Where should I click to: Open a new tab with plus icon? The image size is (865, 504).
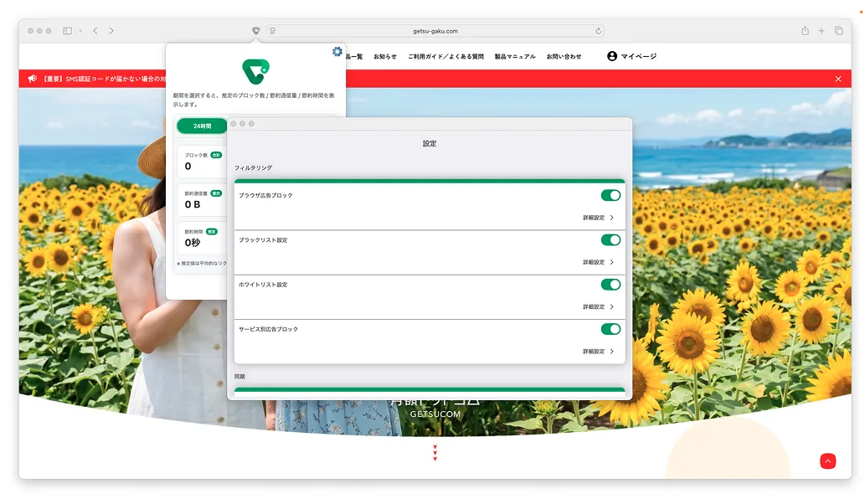821,31
